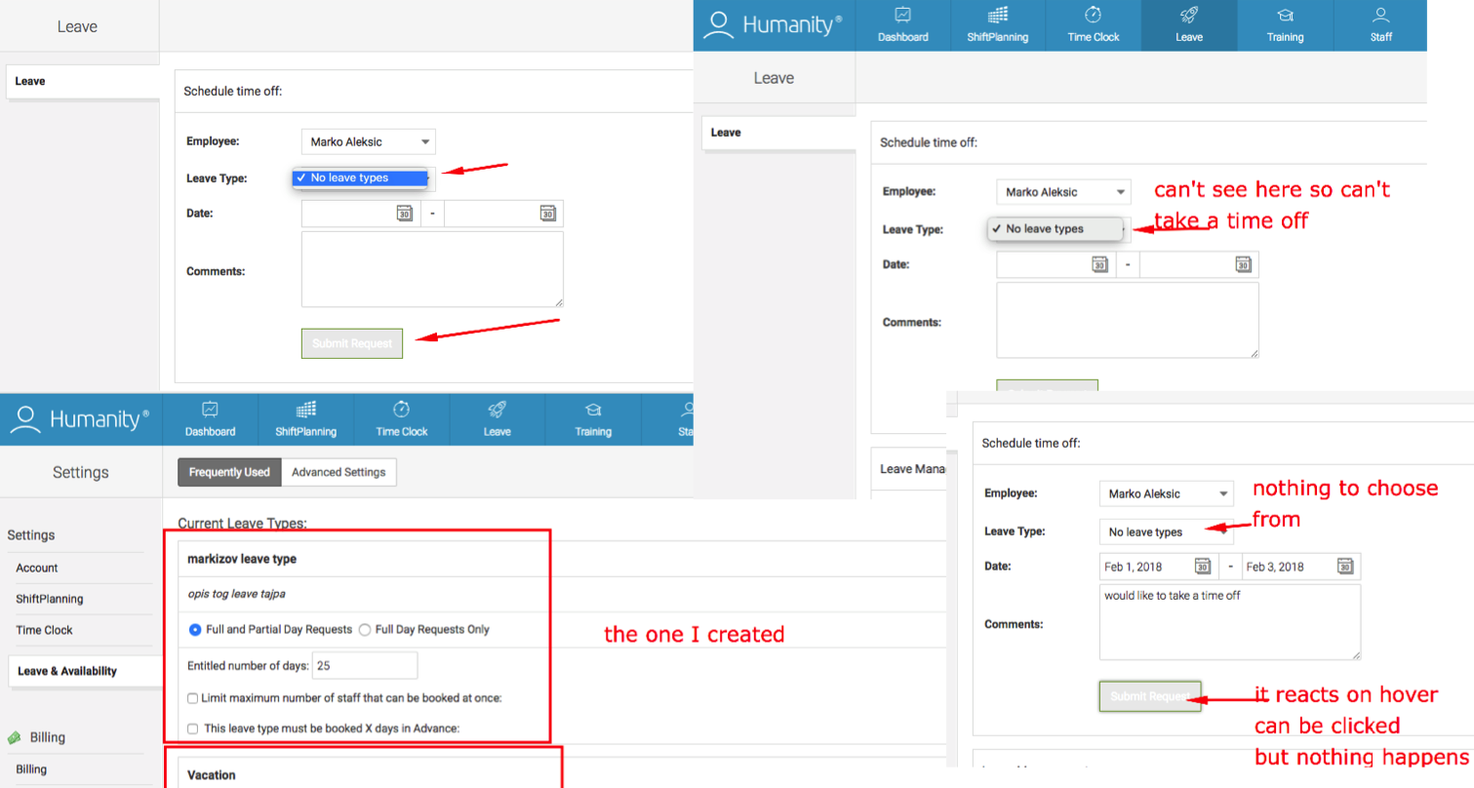Click the Entitled number of days field
This screenshot has height=788, width=1474.
tap(365, 666)
